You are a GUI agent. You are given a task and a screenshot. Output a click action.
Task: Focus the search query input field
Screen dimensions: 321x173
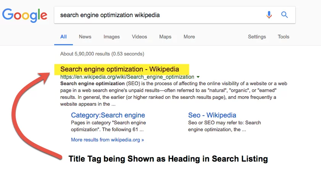(x=160, y=15)
